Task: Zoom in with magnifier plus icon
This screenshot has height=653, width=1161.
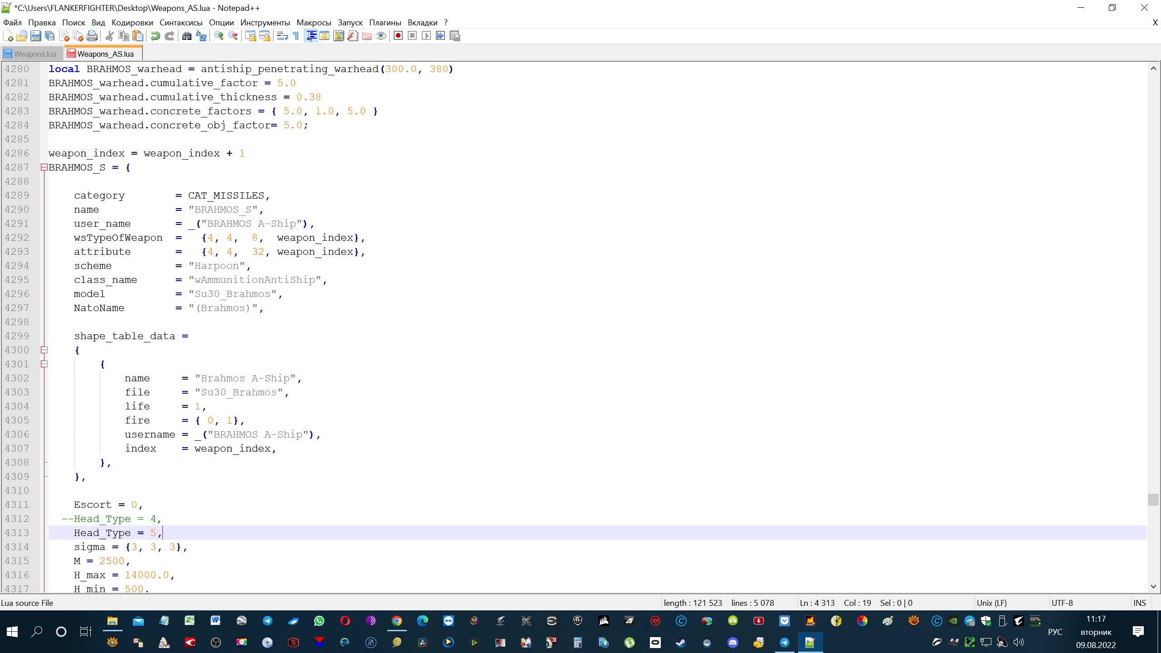Action: click(219, 36)
